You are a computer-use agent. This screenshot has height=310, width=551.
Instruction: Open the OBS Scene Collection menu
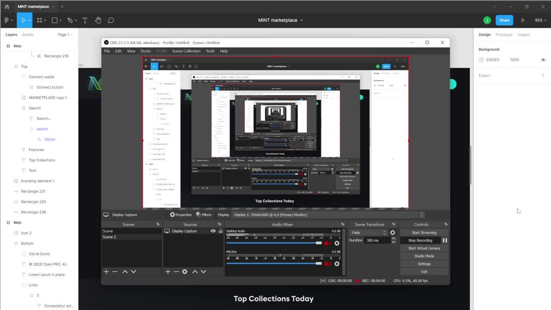[186, 51]
